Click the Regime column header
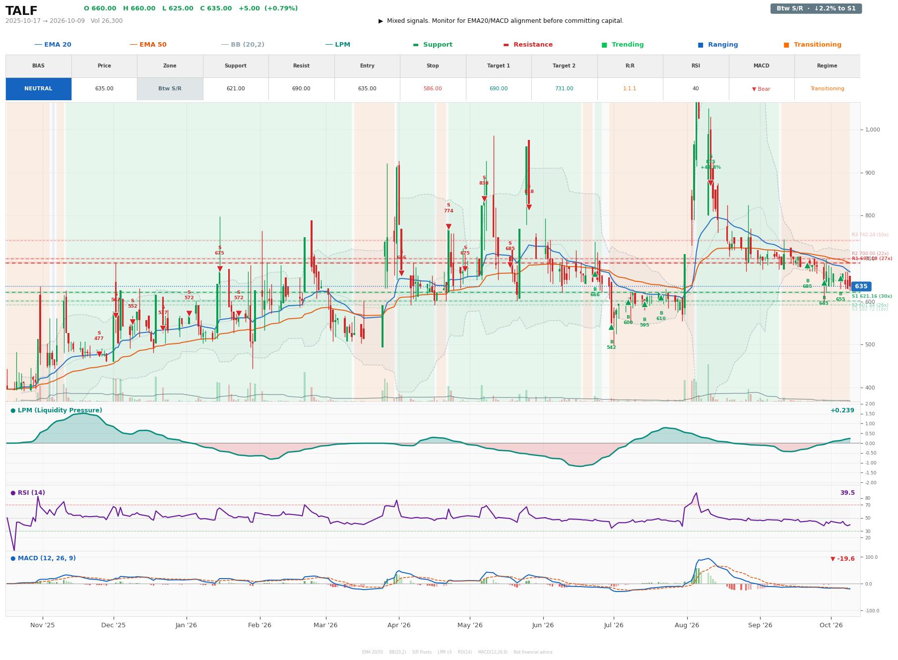 827,66
